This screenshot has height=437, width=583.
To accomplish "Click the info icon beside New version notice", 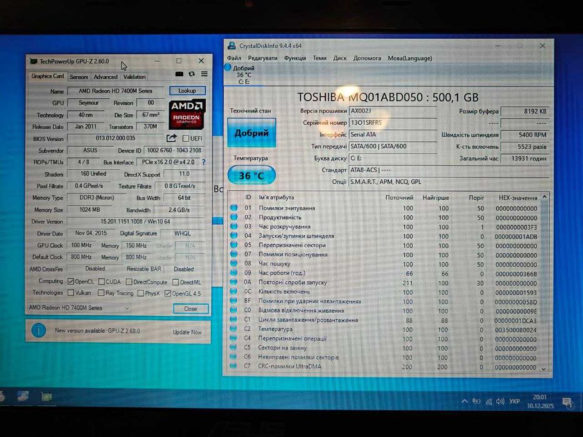I will pyautogui.click(x=39, y=330).
